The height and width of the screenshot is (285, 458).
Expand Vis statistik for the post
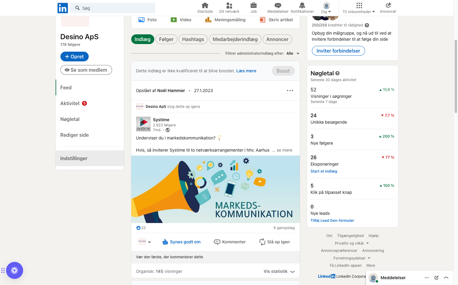pos(279,271)
